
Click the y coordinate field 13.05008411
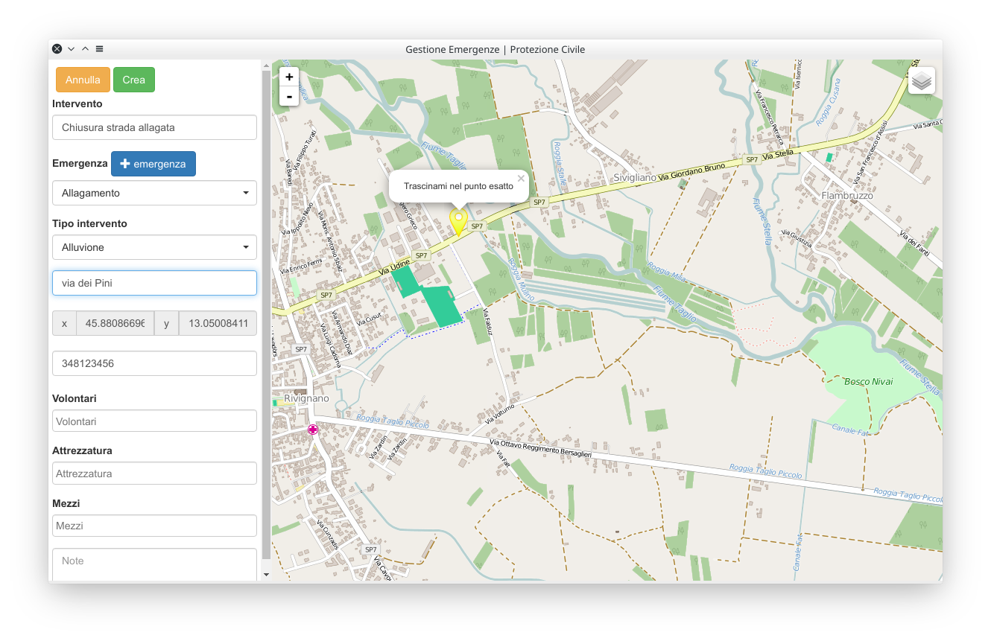click(218, 323)
